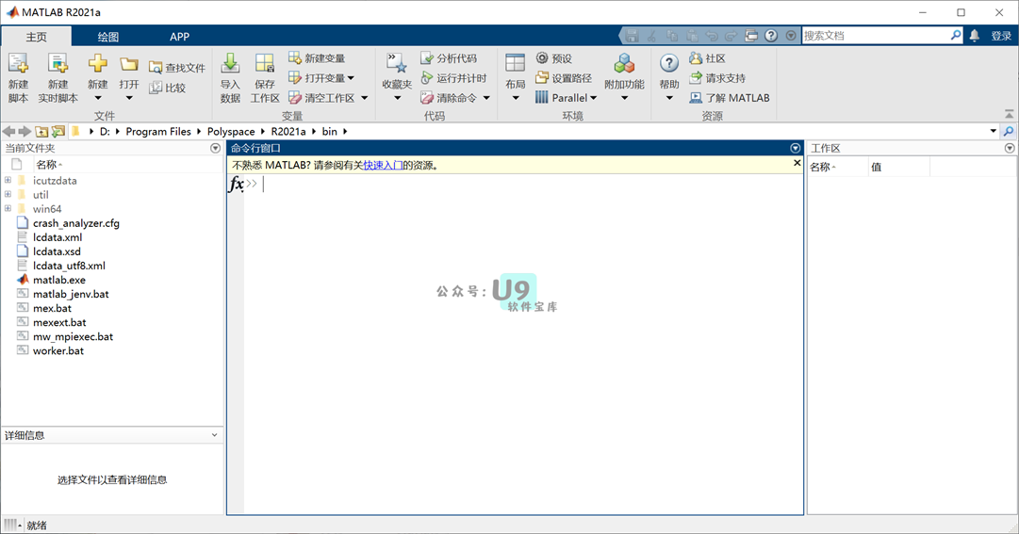
Task: Open the address bar path history dropdown
Action: [x=993, y=131]
